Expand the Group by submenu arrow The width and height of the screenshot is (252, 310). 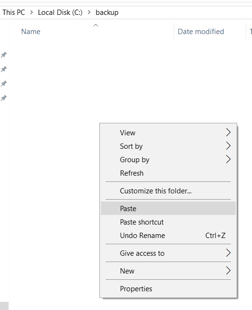tap(228, 159)
